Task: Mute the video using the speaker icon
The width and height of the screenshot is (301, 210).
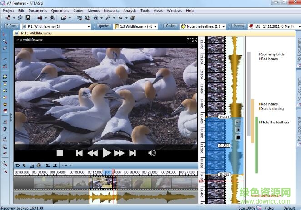Action: coord(151,153)
